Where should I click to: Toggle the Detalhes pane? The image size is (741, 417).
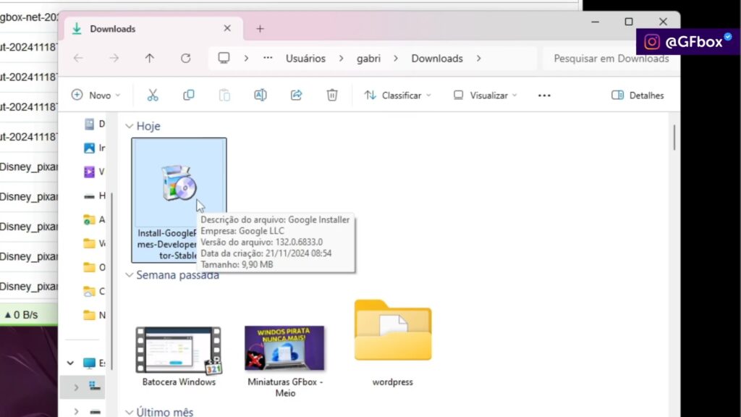pyautogui.click(x=638, y=96)
